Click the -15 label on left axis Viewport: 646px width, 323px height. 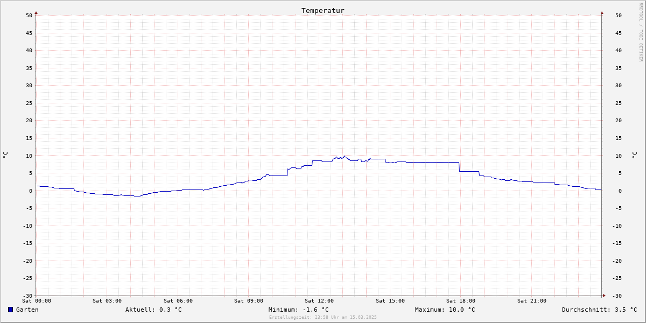(27, 243)
